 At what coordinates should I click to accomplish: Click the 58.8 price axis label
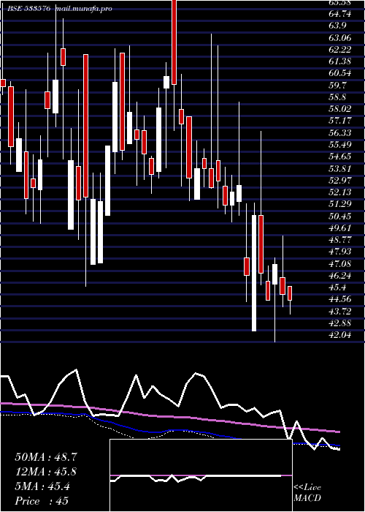pyautogui.click(x=337, y=97)
